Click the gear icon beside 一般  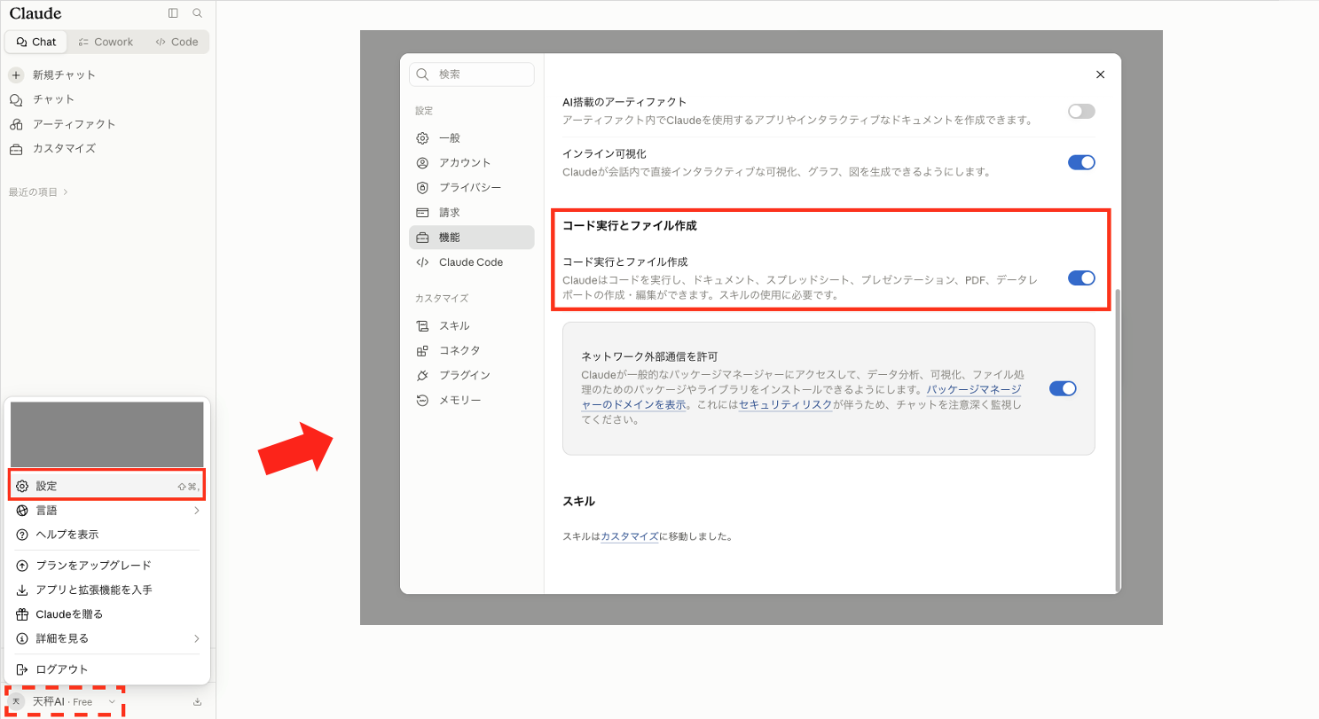422,138
